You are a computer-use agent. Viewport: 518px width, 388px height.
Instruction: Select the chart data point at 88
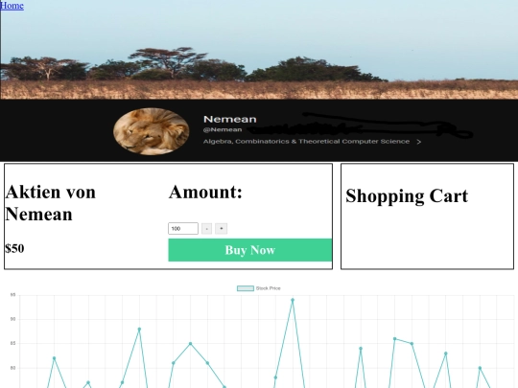139,330
